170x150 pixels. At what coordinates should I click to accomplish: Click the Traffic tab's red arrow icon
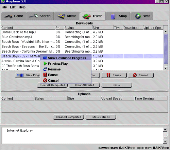coord(87,16)
